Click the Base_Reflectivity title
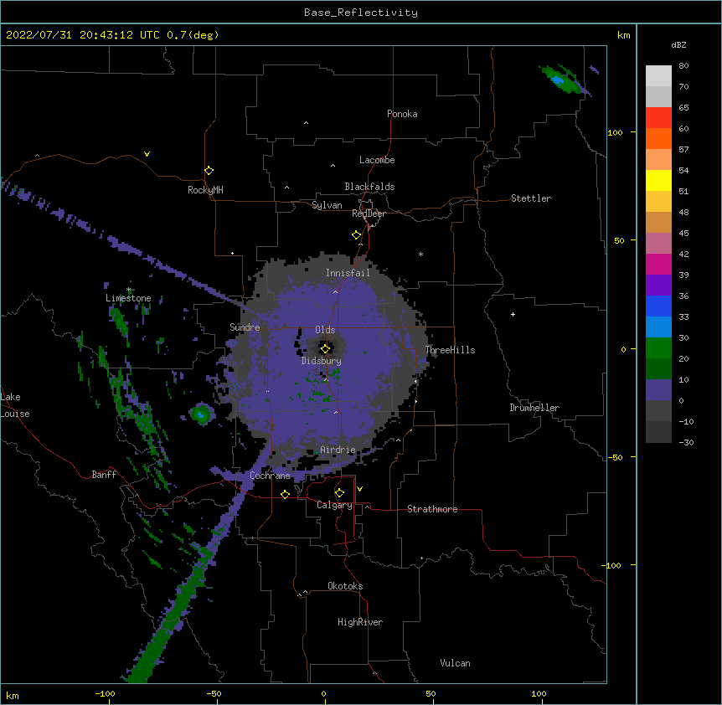This screenshot has height=705, width=722. 361,13
